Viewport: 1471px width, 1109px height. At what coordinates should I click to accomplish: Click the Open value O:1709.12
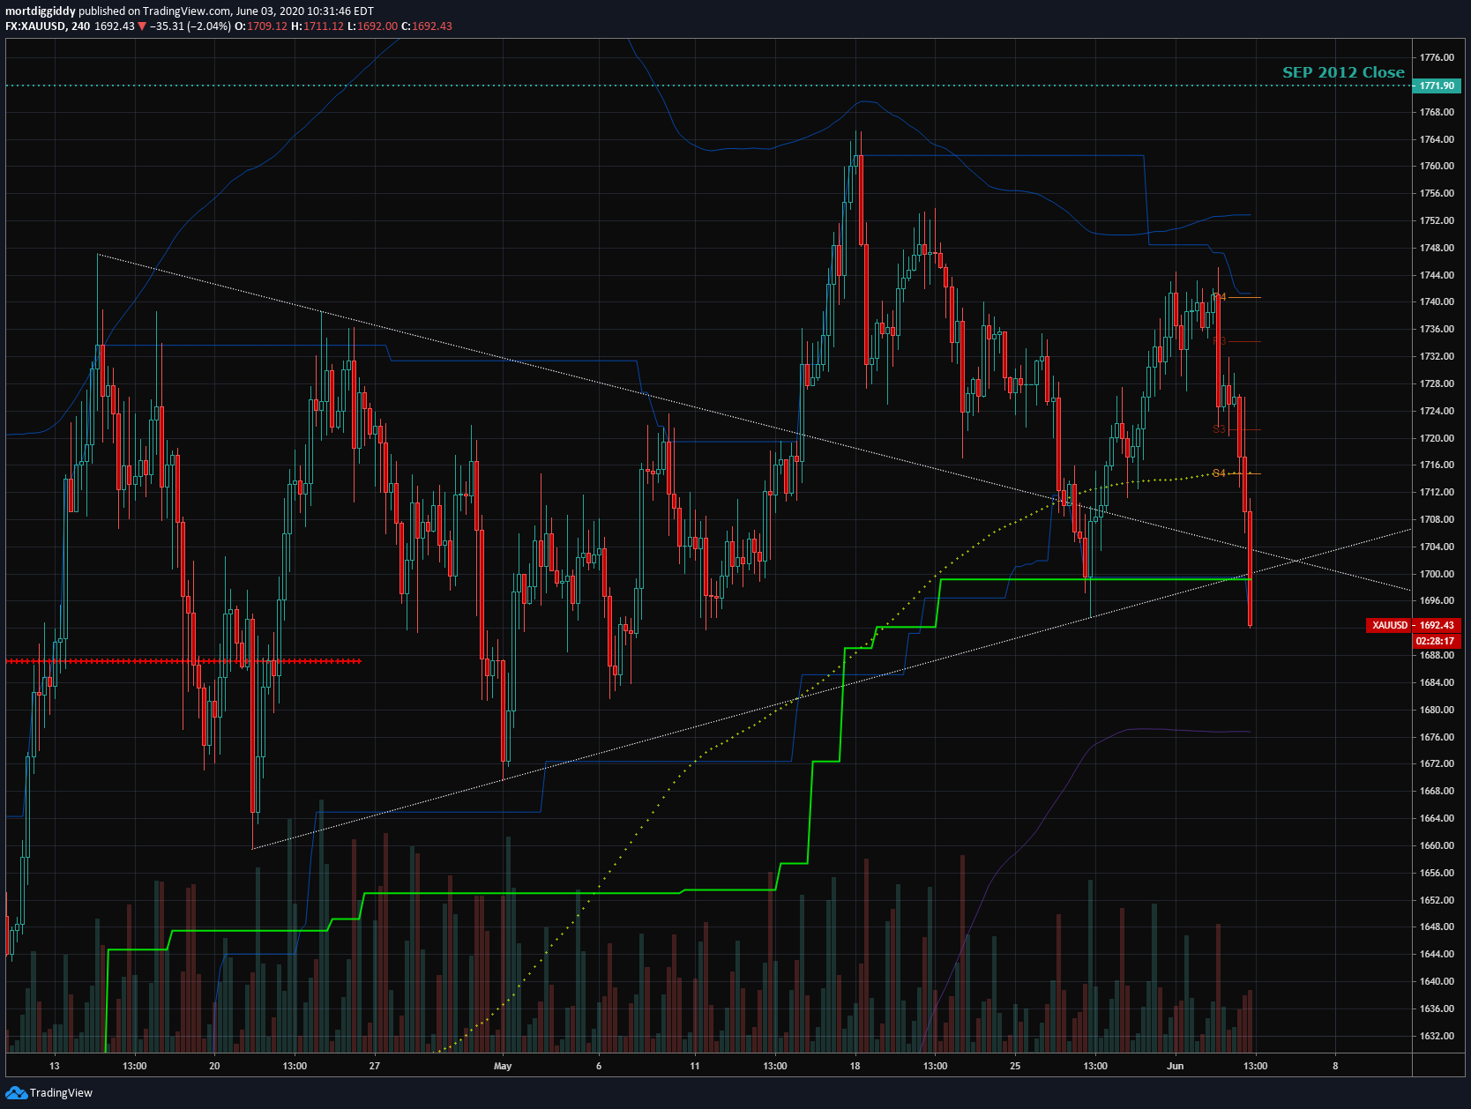(261, 26)
